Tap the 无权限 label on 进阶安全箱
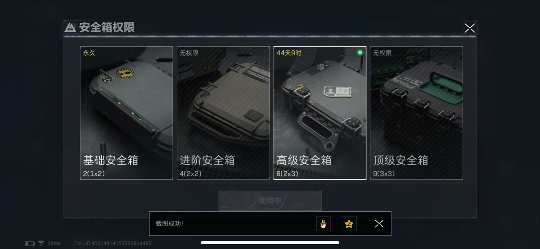540x249 pixels. (x=189, y=53)
